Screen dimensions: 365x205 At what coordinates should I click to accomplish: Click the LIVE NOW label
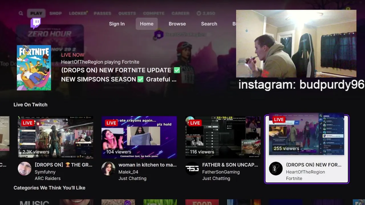(x=72, y=55)
